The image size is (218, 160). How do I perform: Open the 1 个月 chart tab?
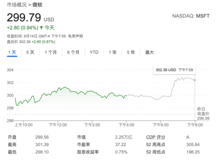click(x=51, y=52)
